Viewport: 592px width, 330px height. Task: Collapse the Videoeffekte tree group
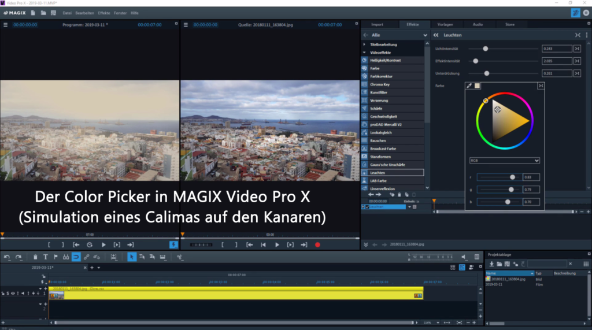[x=364, y=53]
